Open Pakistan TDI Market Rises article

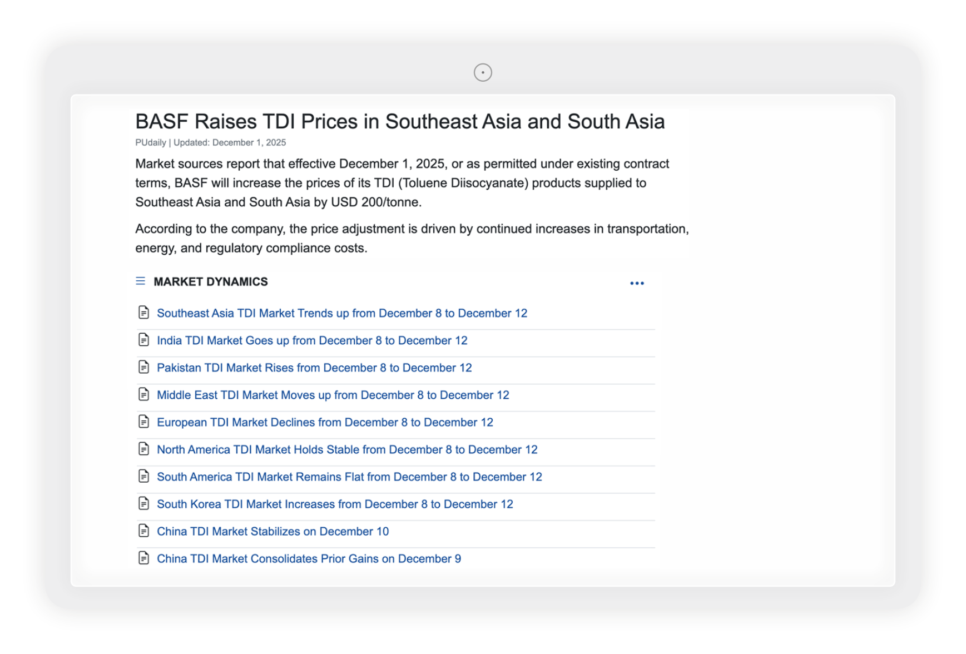pos(314,368)
